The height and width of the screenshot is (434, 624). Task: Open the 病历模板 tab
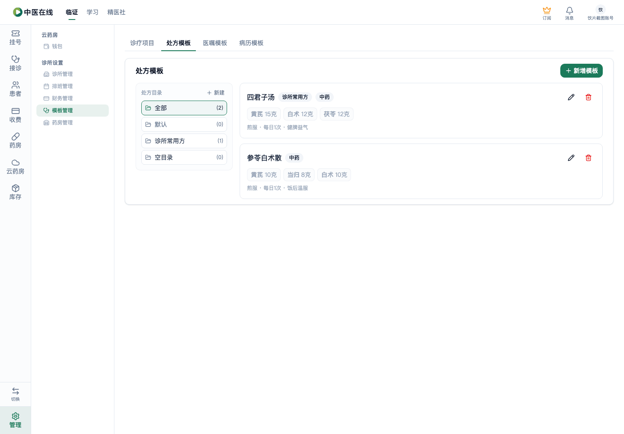[251, 43]
